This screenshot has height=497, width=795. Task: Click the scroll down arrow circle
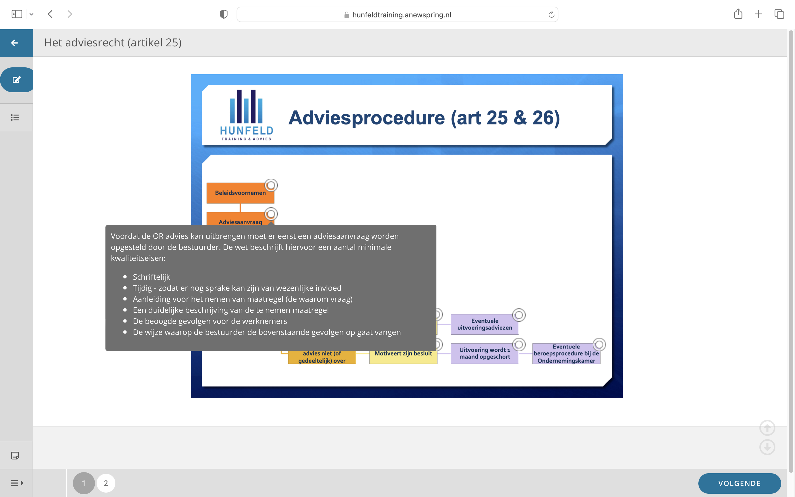click(767, 447)
